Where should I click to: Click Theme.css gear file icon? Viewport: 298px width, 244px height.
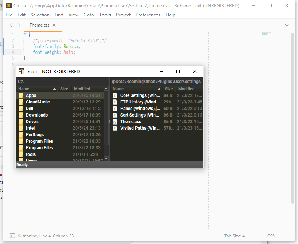tap(115, 122)
